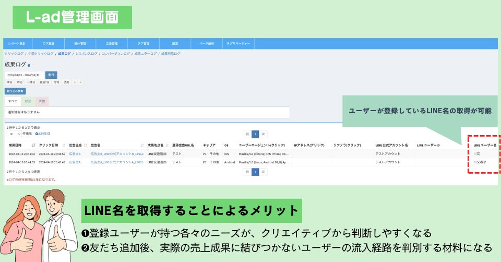The height and width of the screenshot is (262, 501).
Task: Select the 成果ログ sub-page link
Action: click(x=64, y=54)
